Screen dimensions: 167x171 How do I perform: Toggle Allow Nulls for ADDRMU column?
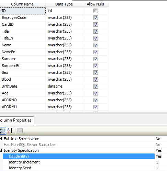[96, 107]
